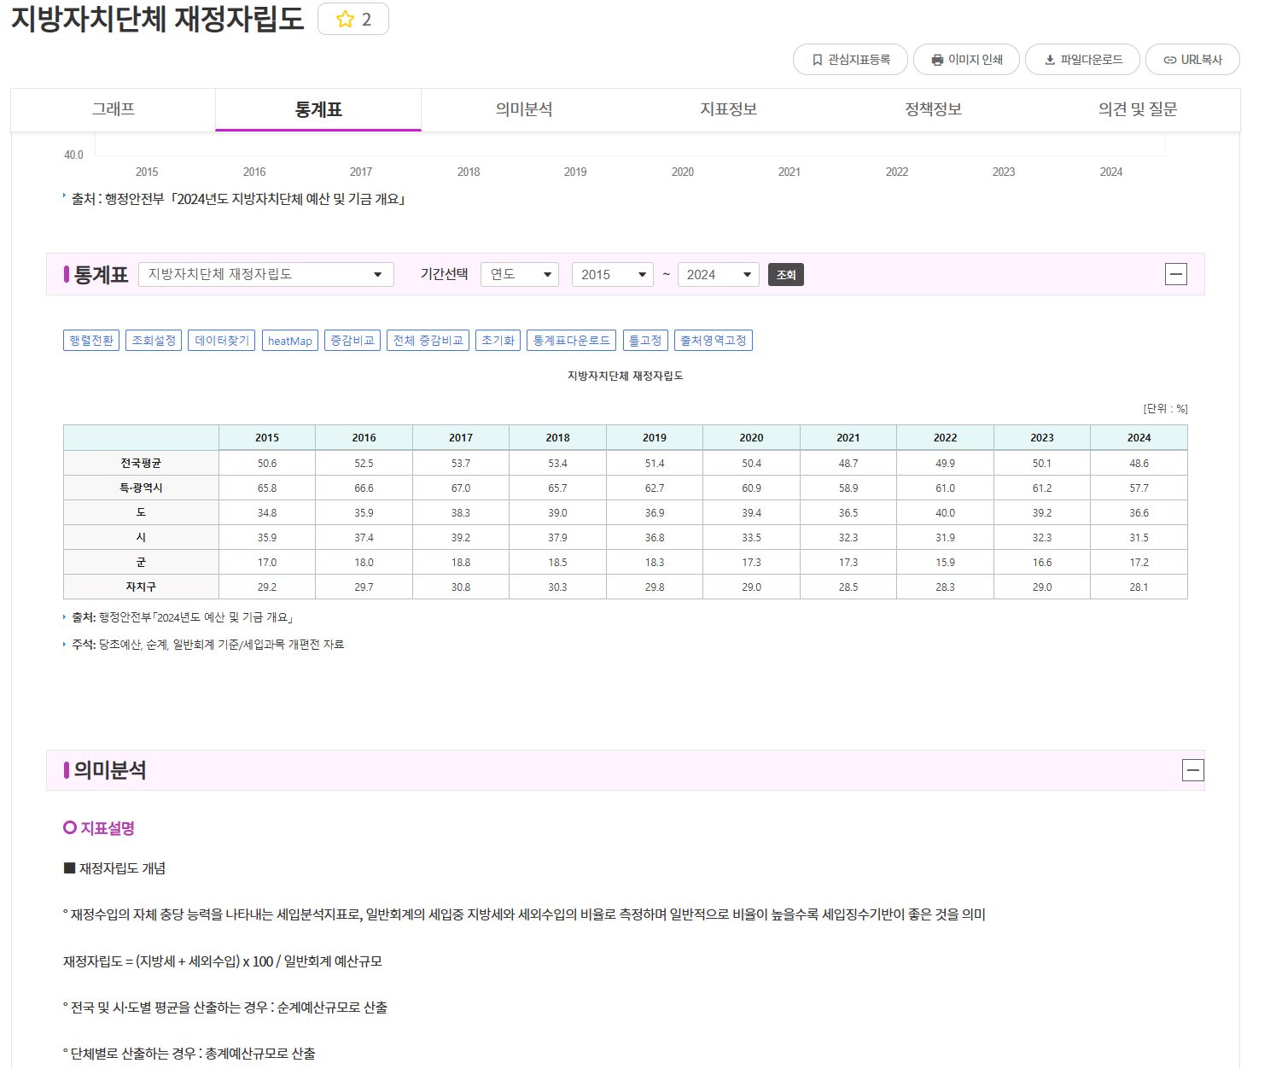Select the 통계표 tab
This screenshot has height=1069, width=1276.
pos(318,109)
